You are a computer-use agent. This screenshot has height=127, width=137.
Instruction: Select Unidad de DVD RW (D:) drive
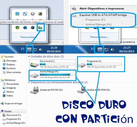[47, 90]
